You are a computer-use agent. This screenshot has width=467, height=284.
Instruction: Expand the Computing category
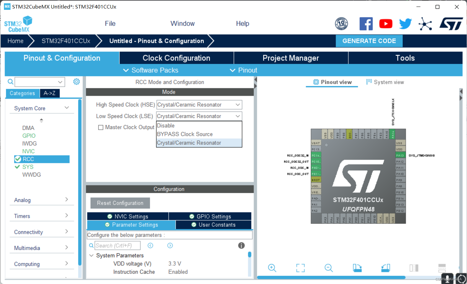(x=67, y=263)
